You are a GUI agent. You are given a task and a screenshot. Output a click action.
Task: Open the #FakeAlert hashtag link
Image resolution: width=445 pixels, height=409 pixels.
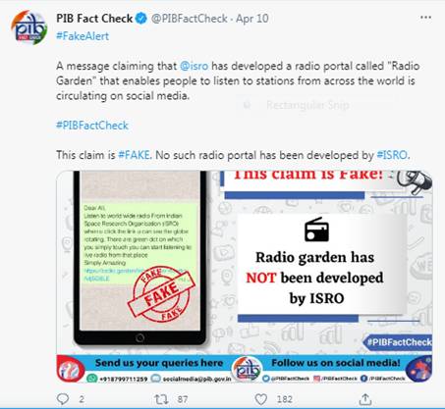pos(83,36)
